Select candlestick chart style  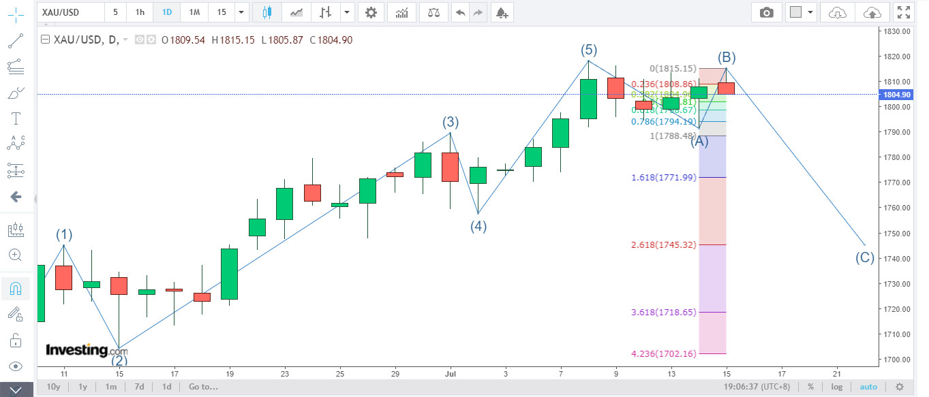coord(266,12)
